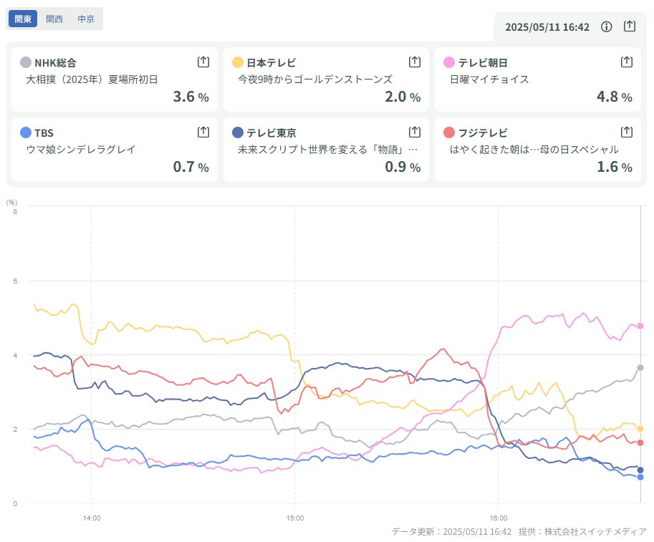Share the TBS rating card
The image size is (654, 542).
click(203, 132)
